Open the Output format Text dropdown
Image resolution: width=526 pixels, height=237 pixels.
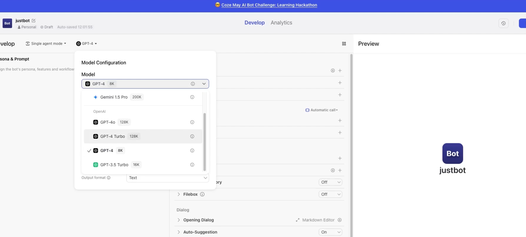pos(167,178)
